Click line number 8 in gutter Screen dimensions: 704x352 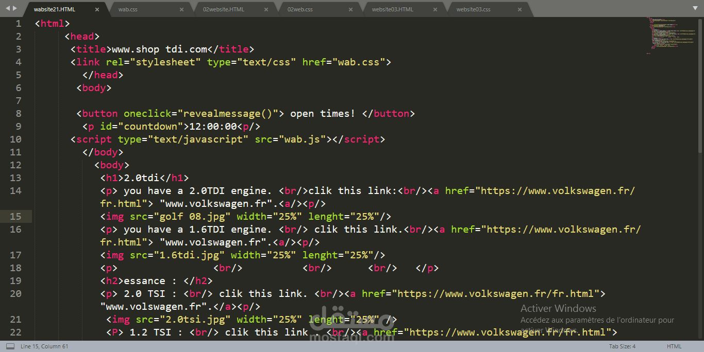pyautogui.click(x=19, y=114)
